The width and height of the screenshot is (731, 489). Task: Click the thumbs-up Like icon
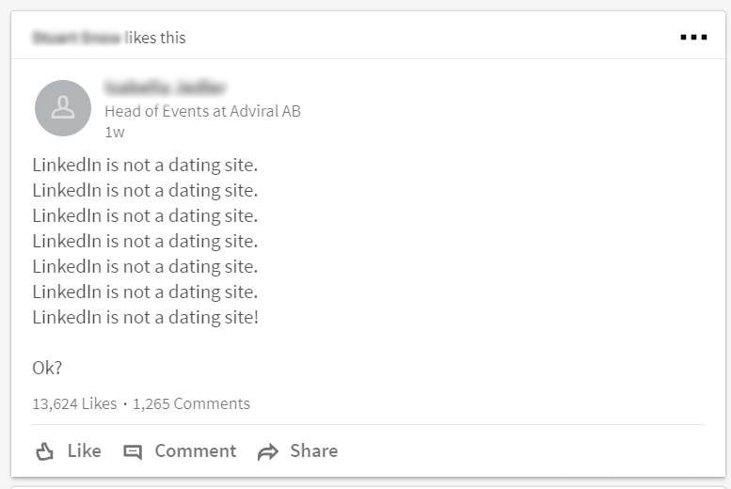45,451
